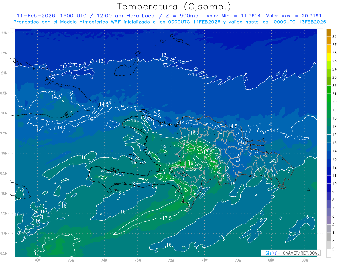The image size is (342, 264).
Task: Pick the gray swatch between 3 and 4
Action: tap(329, 237)
